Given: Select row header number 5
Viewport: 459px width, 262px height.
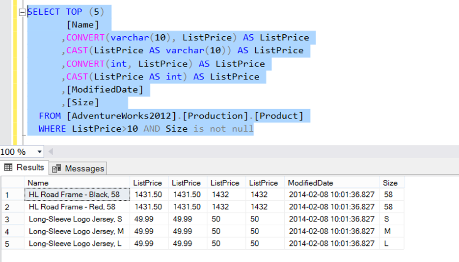Looking at the screenshot, I should pyautogui.click(x=13, y=244).
